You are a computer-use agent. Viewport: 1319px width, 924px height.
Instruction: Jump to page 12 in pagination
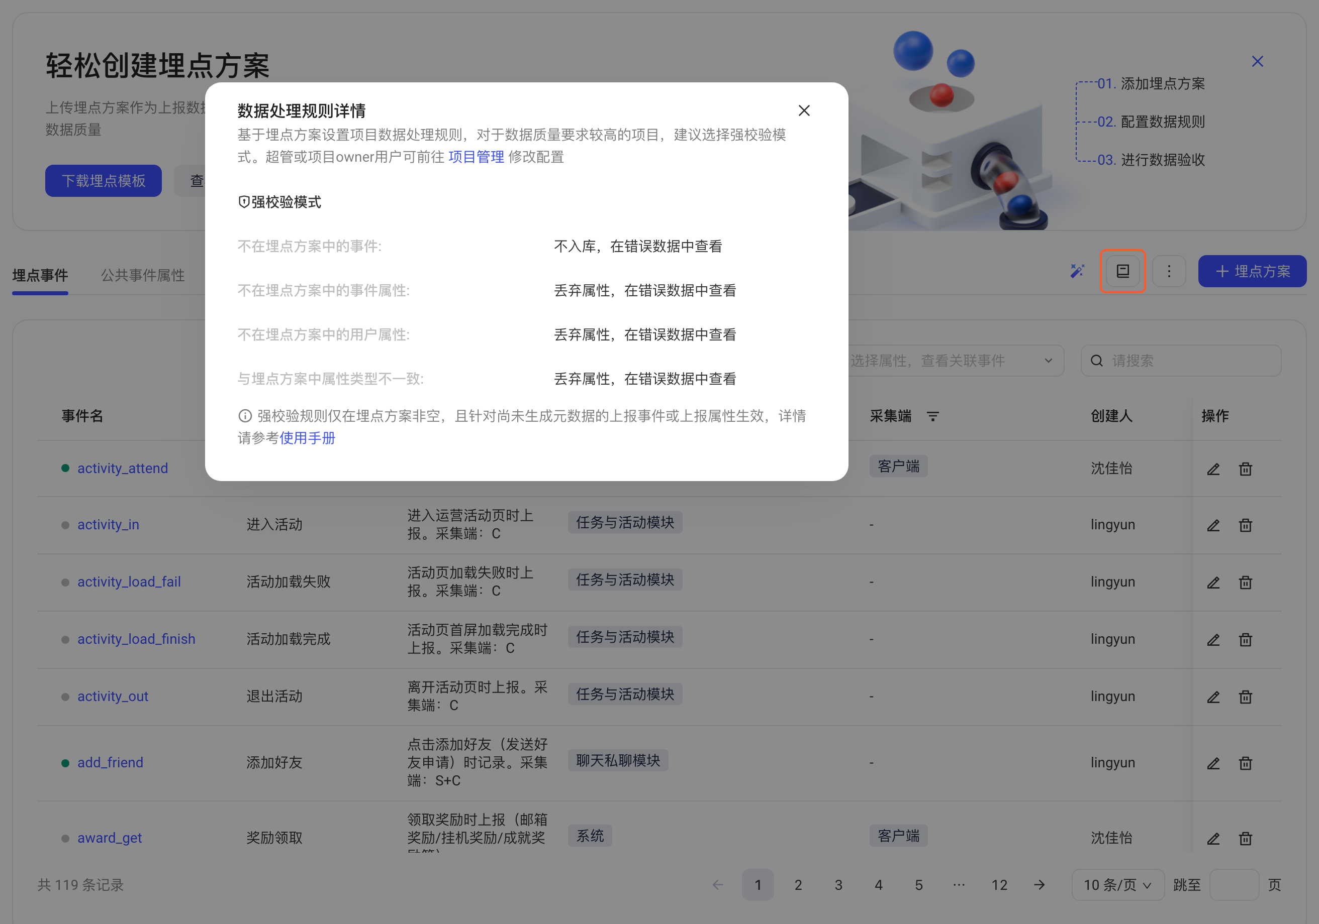[x=999, y=885]
